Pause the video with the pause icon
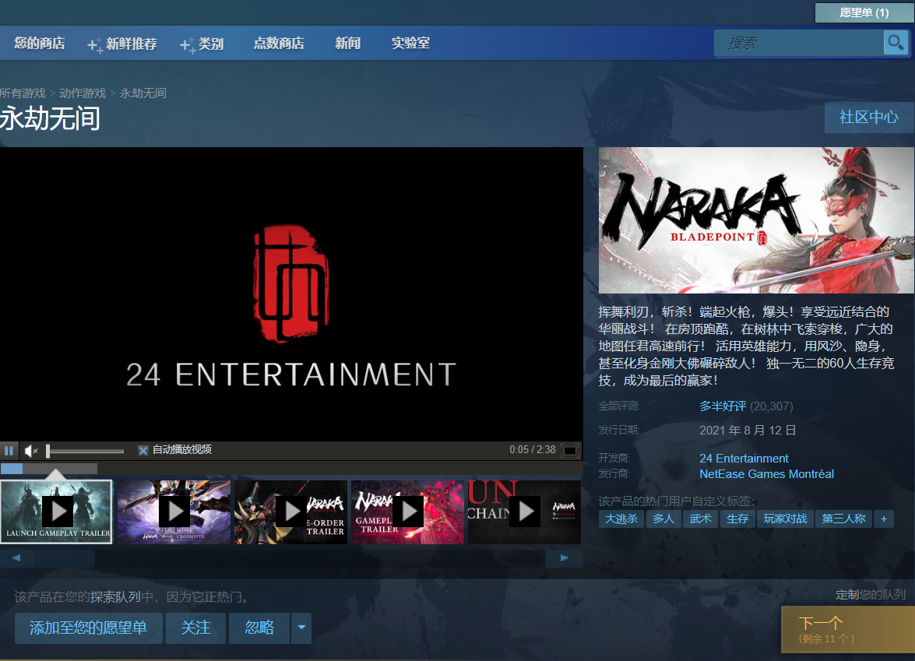Image resolution: width=915 pixels, height=661 pixels. [x=9, y=450]
